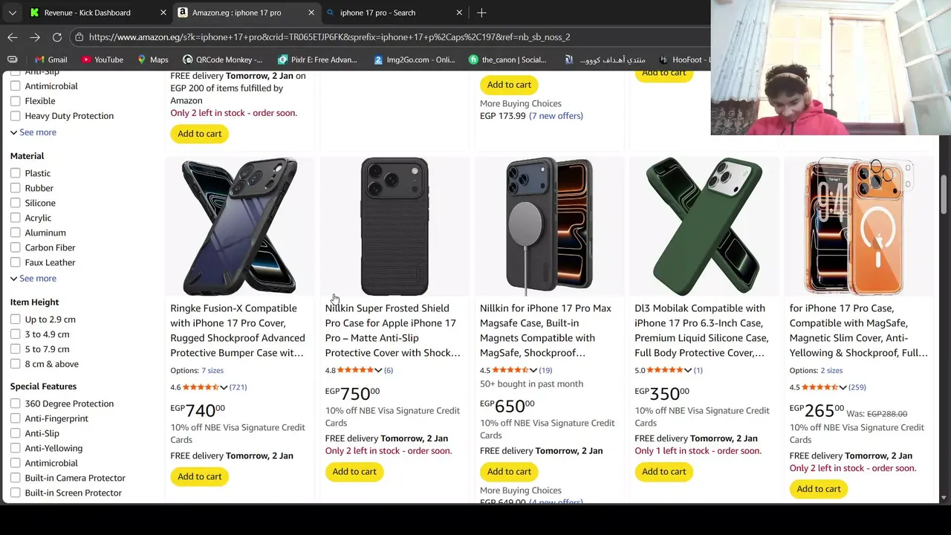Open the green Dl3 Mobilak case image
This screenshot has width=951, height=535.
pyautogui.click(x=704, y=226)
